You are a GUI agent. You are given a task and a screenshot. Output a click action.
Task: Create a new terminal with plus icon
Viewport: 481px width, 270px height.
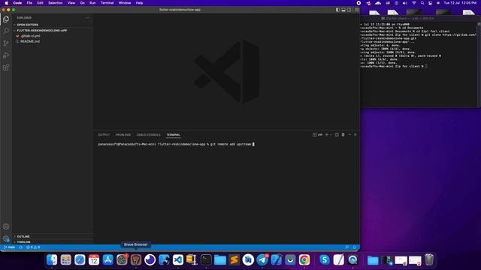point(327,135)
